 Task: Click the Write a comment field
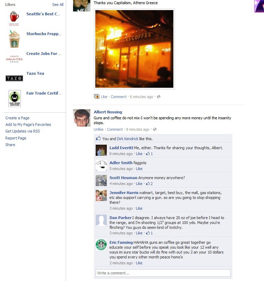[x=163, y=273]
